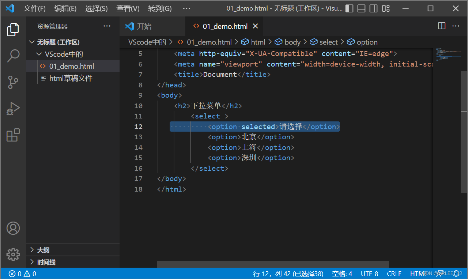The image size is (468, 279).
Task: Click the h2 下拉菜单 line in code
Action: click(208, 106)
